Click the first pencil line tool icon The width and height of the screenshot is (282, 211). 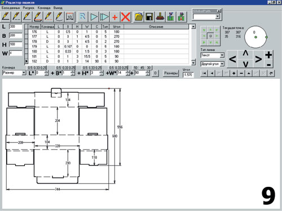point(6,17)
